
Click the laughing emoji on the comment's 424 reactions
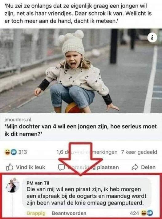coord(144,213)
